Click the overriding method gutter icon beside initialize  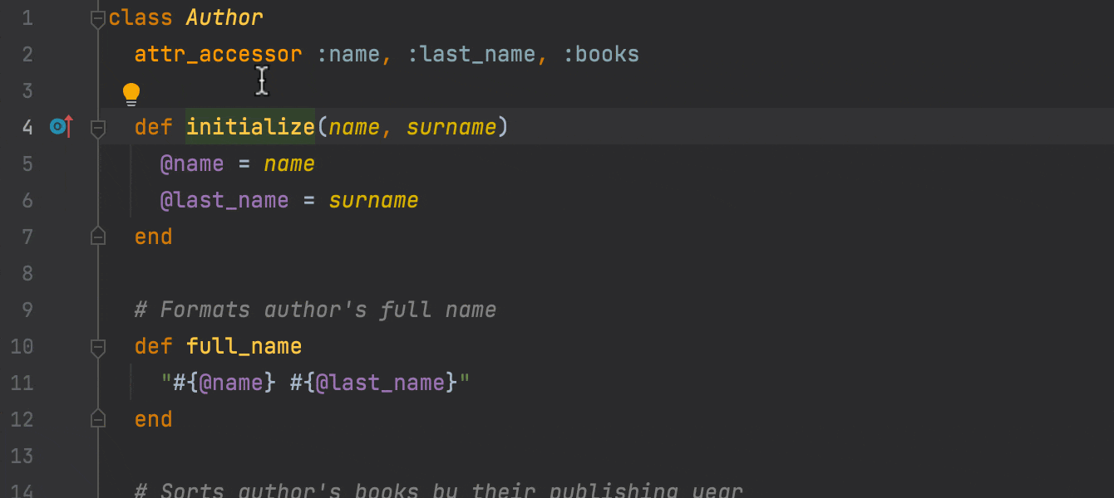tap(58, 126)
